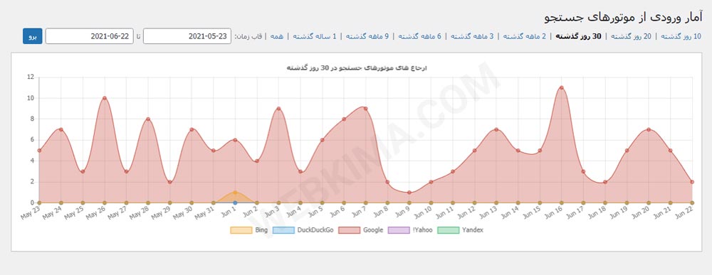The width and height of the screenshot is (712, 275).
Task: Select the 2 ماهه گذشته range link
Action: pyautogui.click(x=525, y=36)
